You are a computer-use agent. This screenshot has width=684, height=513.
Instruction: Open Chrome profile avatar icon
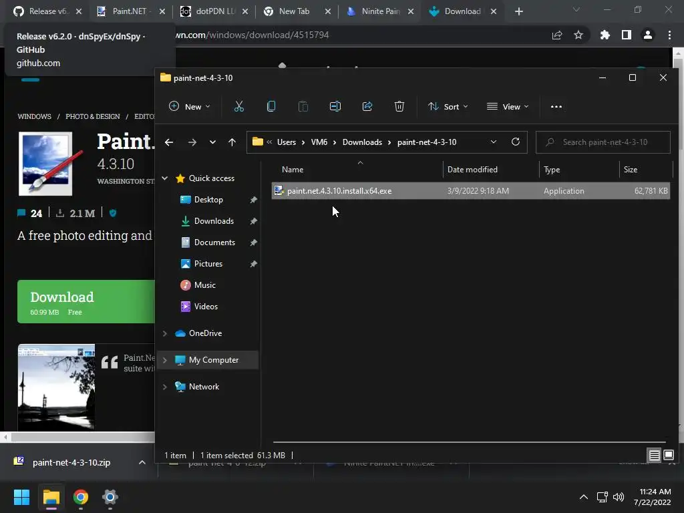tap(648, 35)
